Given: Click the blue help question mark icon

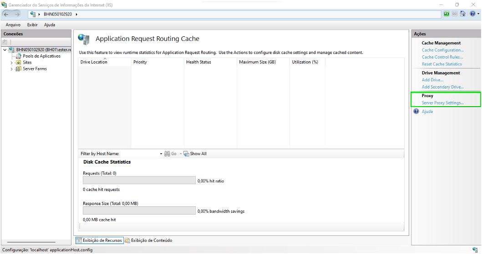Looking at the screenshot, I should tap(472, 14).
